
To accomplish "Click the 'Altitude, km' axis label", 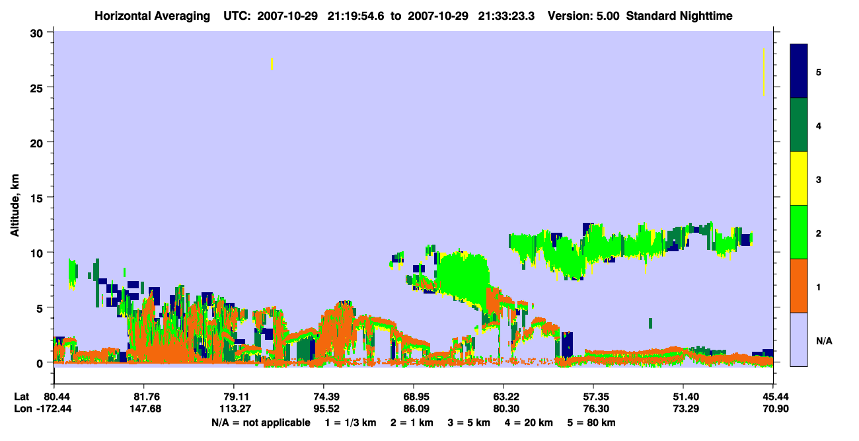I will coord(15,204).
